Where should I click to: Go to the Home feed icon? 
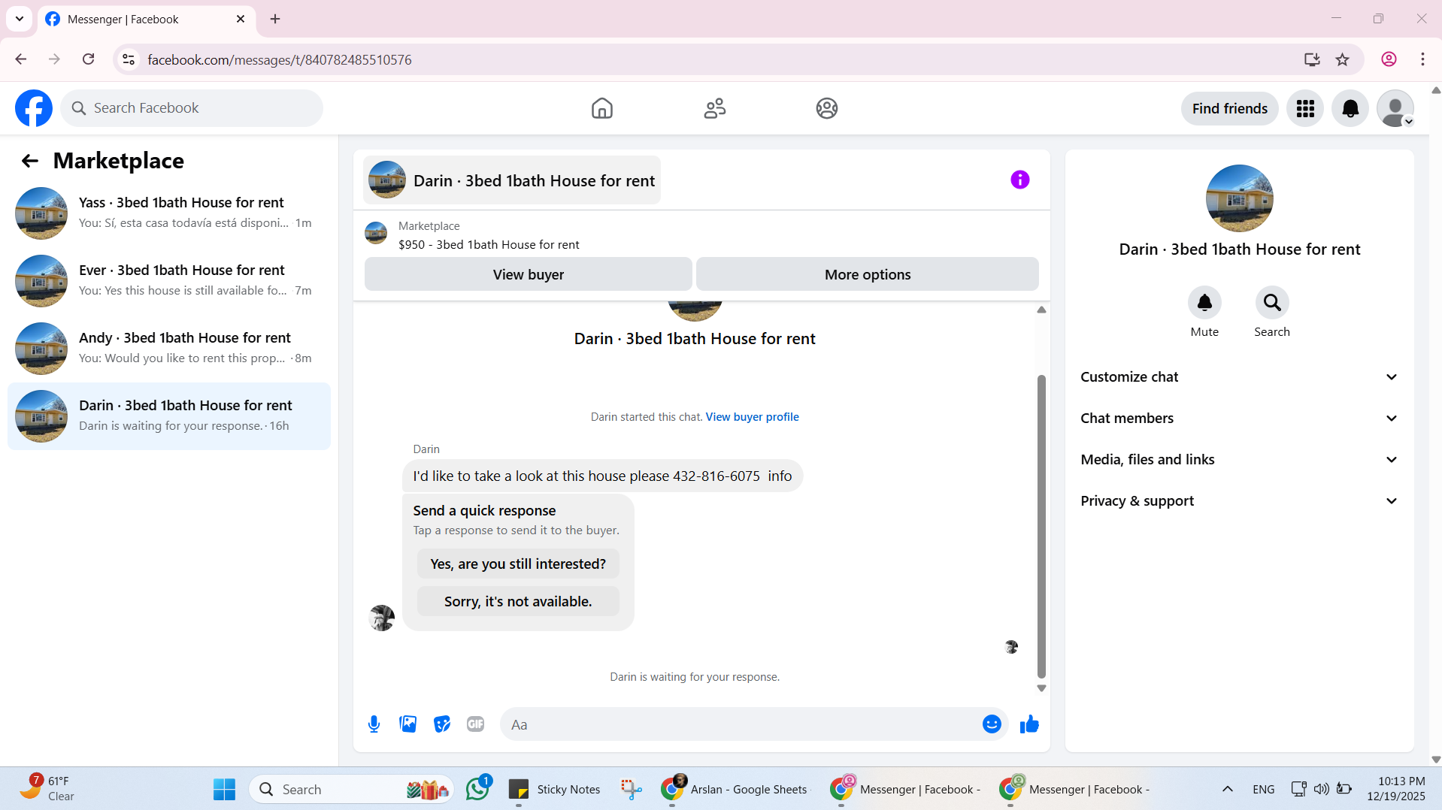[601, 108]
